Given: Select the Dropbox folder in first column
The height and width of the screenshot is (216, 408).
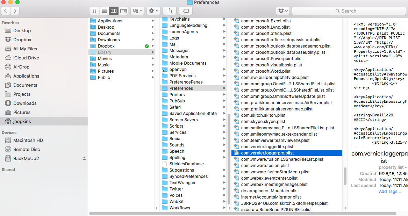Looking at the screenshot, I should click(122, 46).
